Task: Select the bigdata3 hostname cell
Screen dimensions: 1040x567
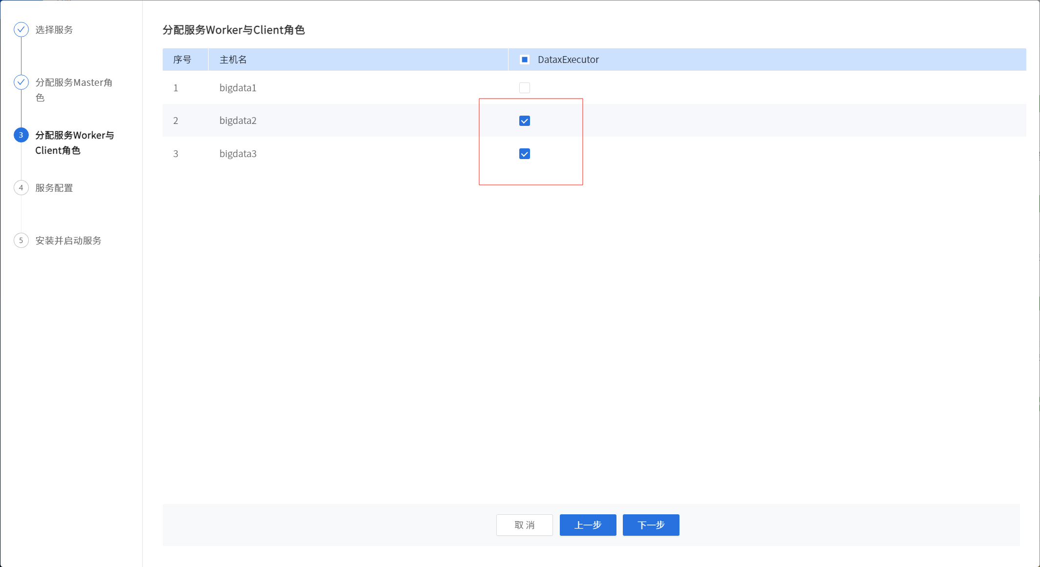Action: (x=238, y=154)
